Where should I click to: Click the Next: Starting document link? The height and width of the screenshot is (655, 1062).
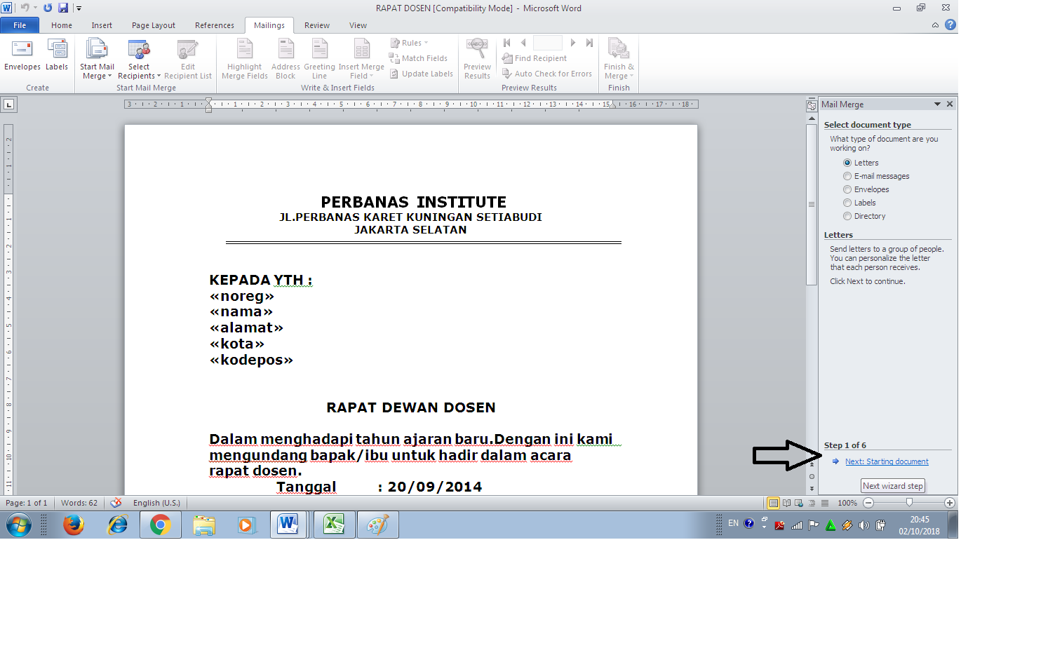coord(886,461)
